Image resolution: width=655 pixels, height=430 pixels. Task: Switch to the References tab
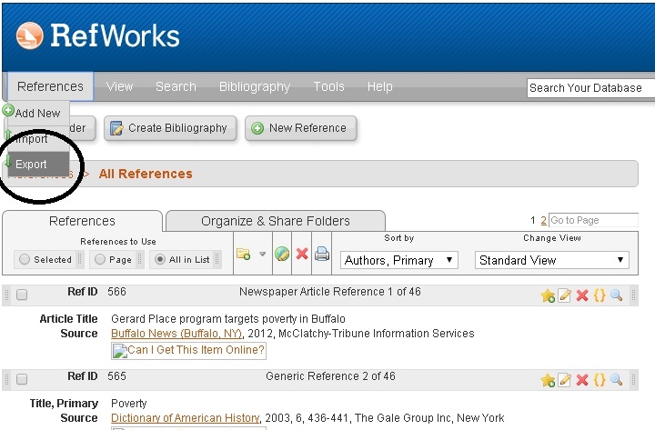82,221
